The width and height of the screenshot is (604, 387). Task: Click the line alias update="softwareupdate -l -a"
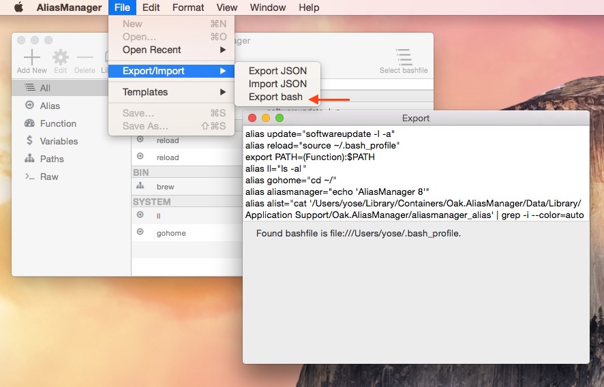pos(320,134)
